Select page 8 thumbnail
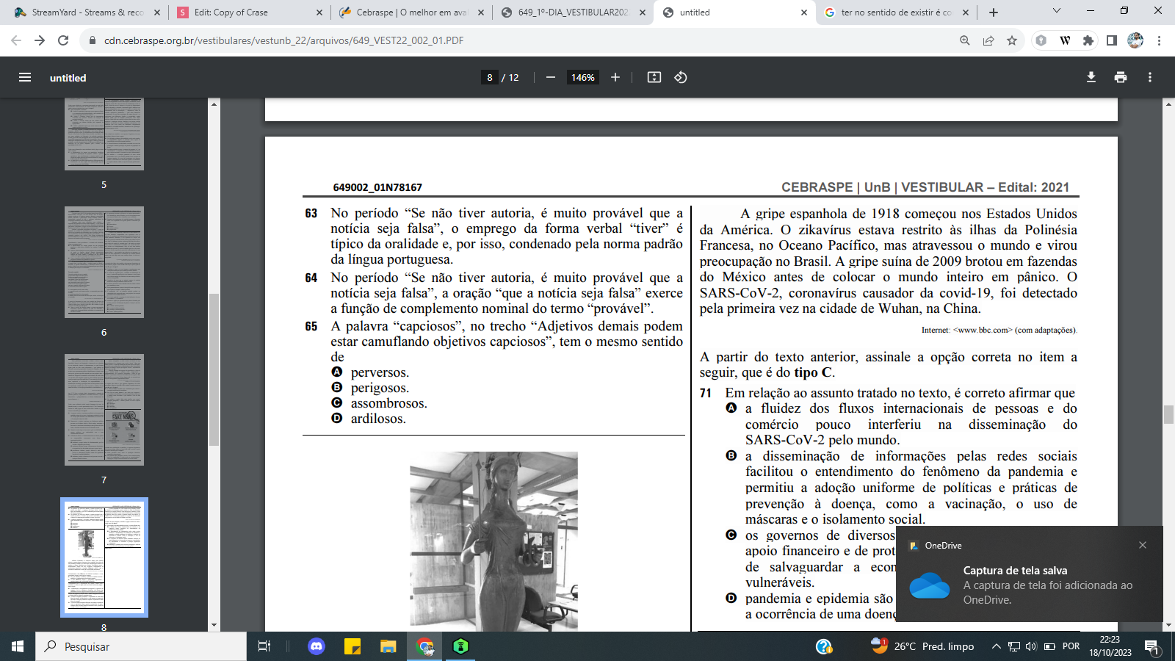 [x=104, y=557]
